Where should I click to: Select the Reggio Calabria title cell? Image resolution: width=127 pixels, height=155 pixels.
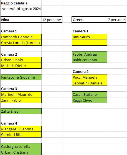point(21,3)
